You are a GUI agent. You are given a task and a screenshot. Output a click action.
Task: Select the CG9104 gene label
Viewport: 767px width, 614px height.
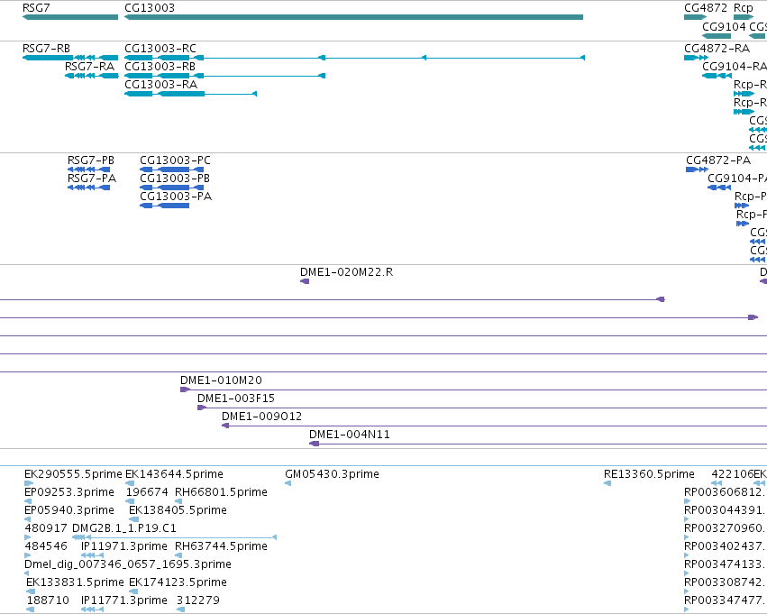[x=724, y=26]
